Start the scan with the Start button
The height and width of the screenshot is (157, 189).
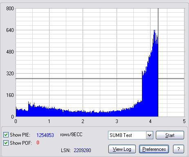[170, 135]
